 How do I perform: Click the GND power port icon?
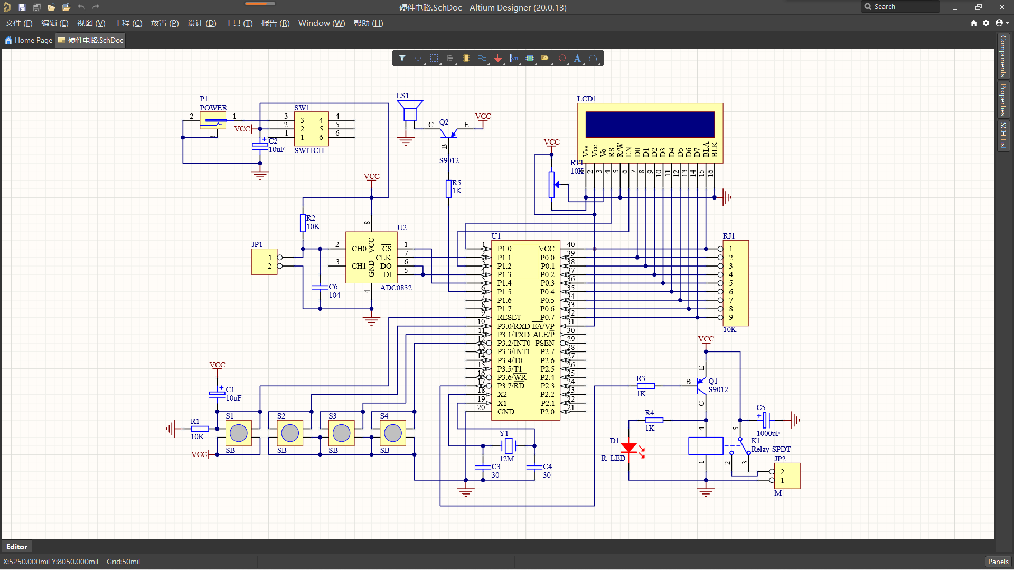497,58
